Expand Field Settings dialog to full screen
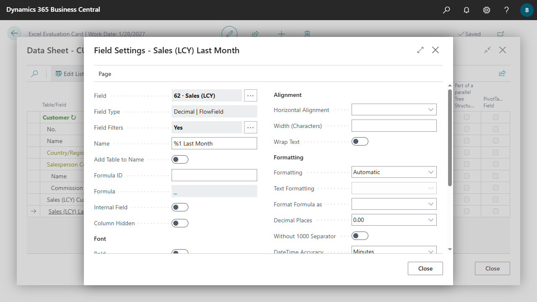537x302 pixels. (420, 50)
